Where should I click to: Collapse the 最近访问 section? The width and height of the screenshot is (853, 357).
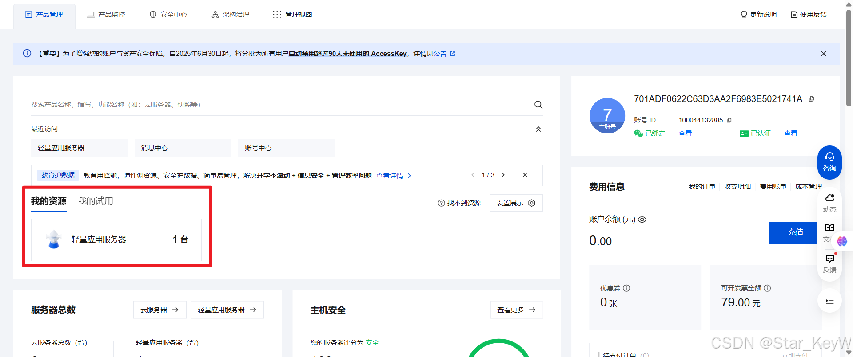pos(538,129)
